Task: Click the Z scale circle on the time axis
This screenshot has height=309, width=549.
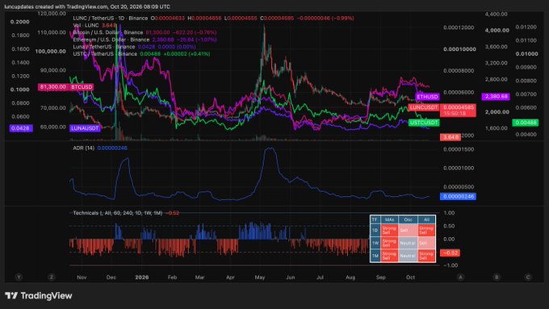Action: [x=52, y=278]
